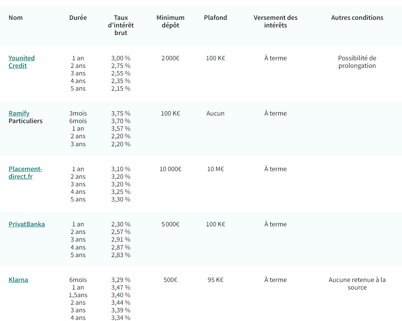Click the Plafond column header
This screenshot has height=321, width=402.
point(215,18)
